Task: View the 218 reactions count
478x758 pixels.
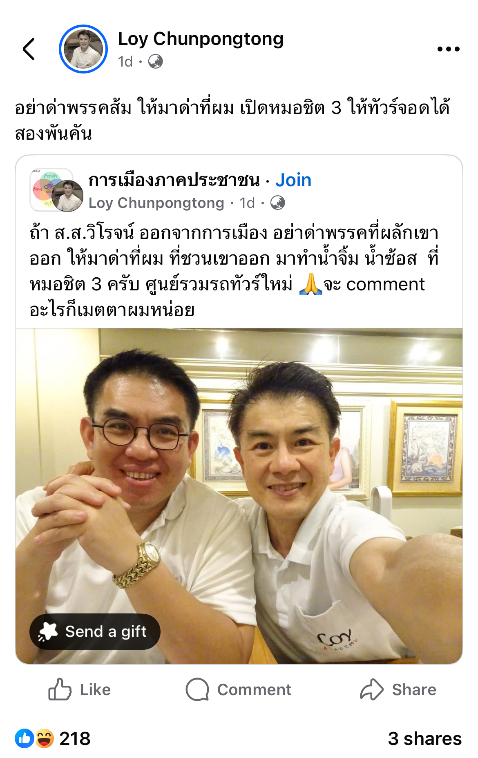Action: [x=75, y=738]
